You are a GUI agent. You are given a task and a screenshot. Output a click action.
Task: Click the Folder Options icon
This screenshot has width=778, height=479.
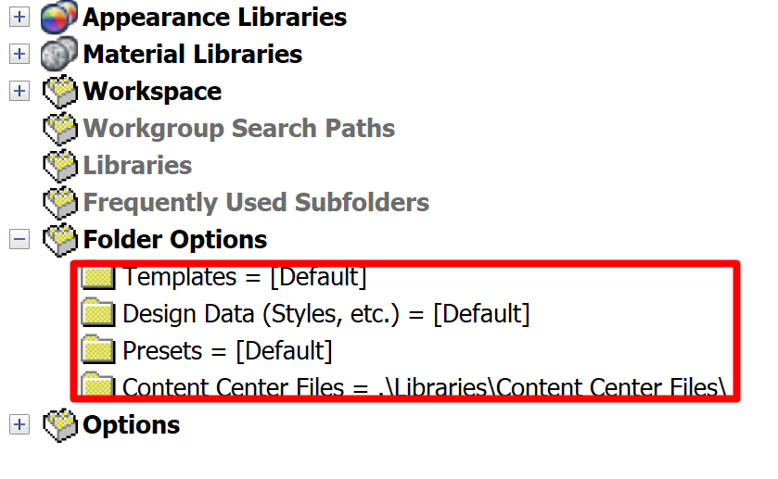point(60,240)
